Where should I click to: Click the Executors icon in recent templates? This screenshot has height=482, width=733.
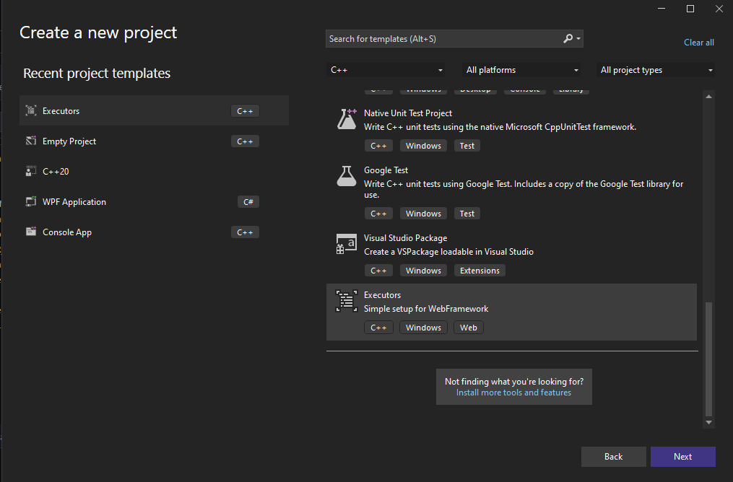coord(31,110)
